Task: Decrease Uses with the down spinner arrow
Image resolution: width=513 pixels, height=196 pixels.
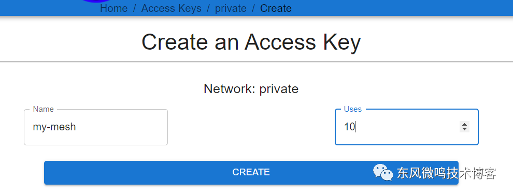Action: [464, 129]
